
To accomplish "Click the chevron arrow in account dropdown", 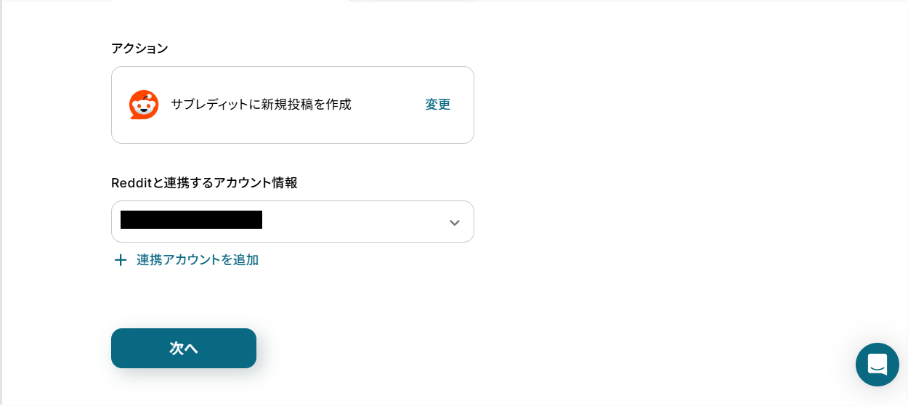I will tap(455, 222).
